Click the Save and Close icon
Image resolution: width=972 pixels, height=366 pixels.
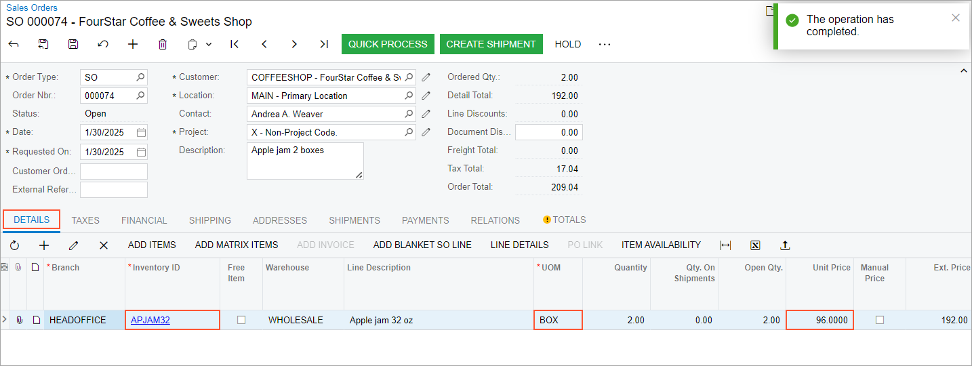coord(43,44)
